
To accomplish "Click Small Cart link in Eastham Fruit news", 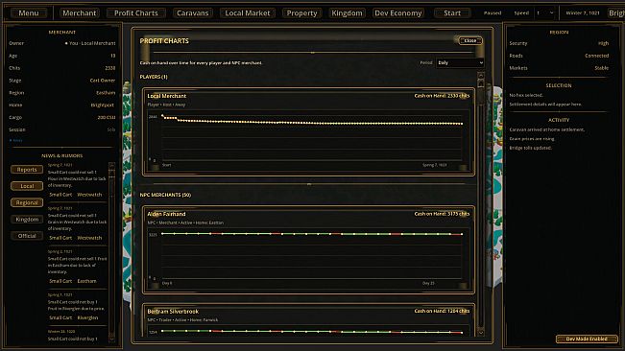I will [60, 281].
